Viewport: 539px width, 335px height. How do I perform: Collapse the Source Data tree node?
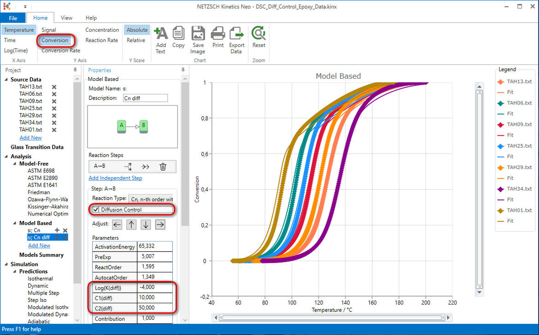click(5, 79)
